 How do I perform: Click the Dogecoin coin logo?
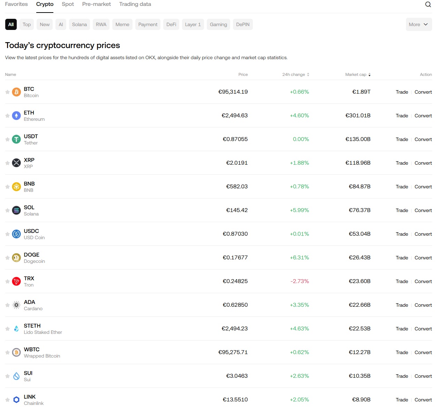(16, 258)
